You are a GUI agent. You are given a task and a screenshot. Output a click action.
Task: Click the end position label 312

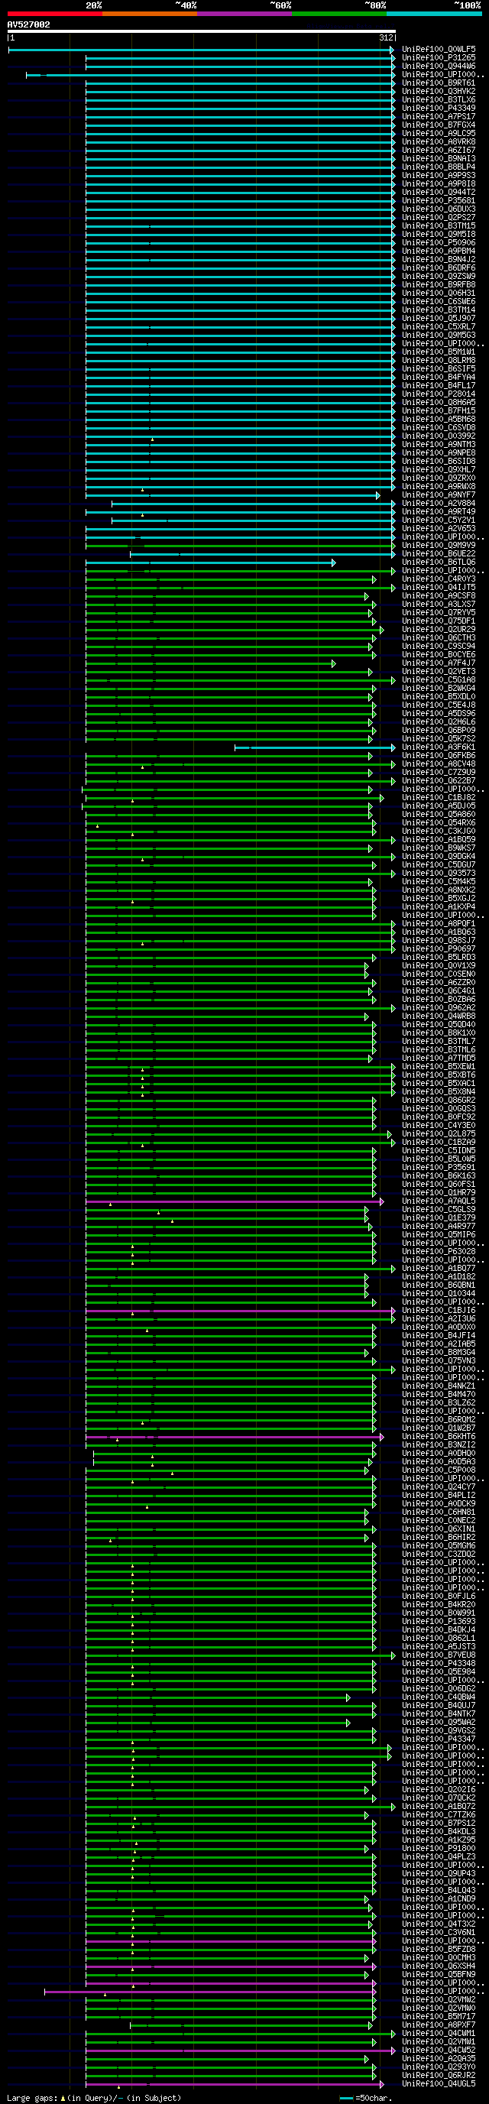(386, 37)
